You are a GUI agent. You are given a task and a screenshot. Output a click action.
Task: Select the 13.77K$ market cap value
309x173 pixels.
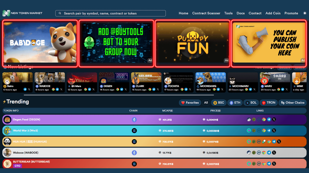(167, 153)
